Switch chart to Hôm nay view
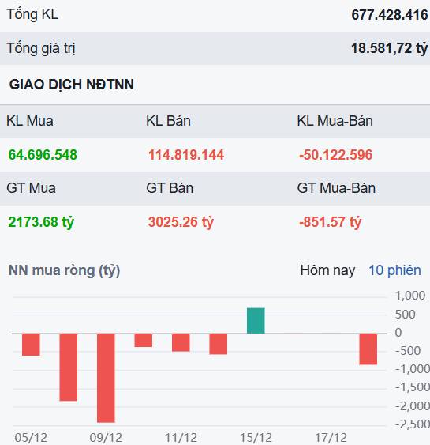This screenshot has height=445, width=430. coord(327,270)
